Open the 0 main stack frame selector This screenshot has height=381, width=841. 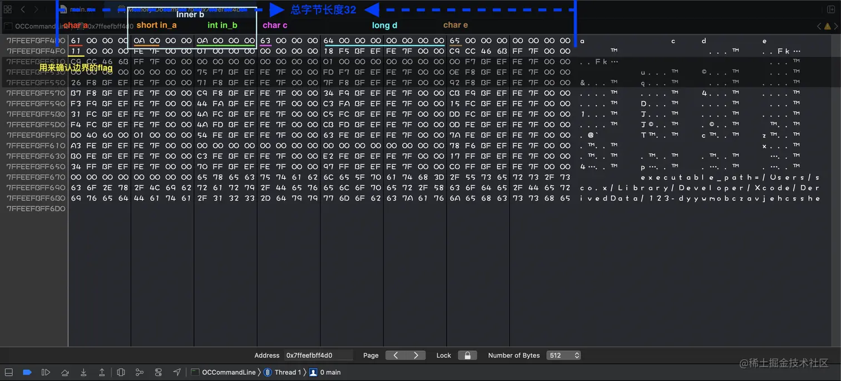[325, 372]
